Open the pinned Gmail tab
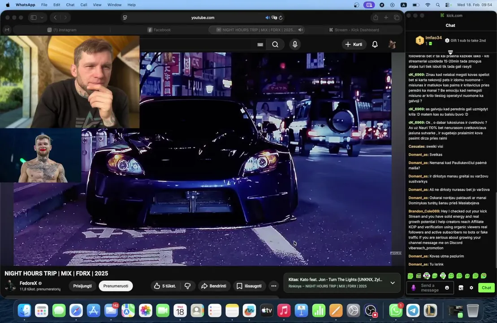 click(7, 30)
